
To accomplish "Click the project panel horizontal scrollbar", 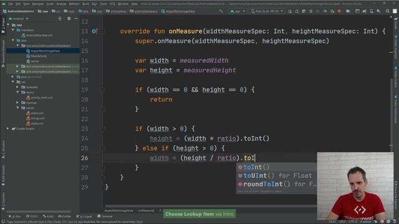I will (x=39, y=212).
